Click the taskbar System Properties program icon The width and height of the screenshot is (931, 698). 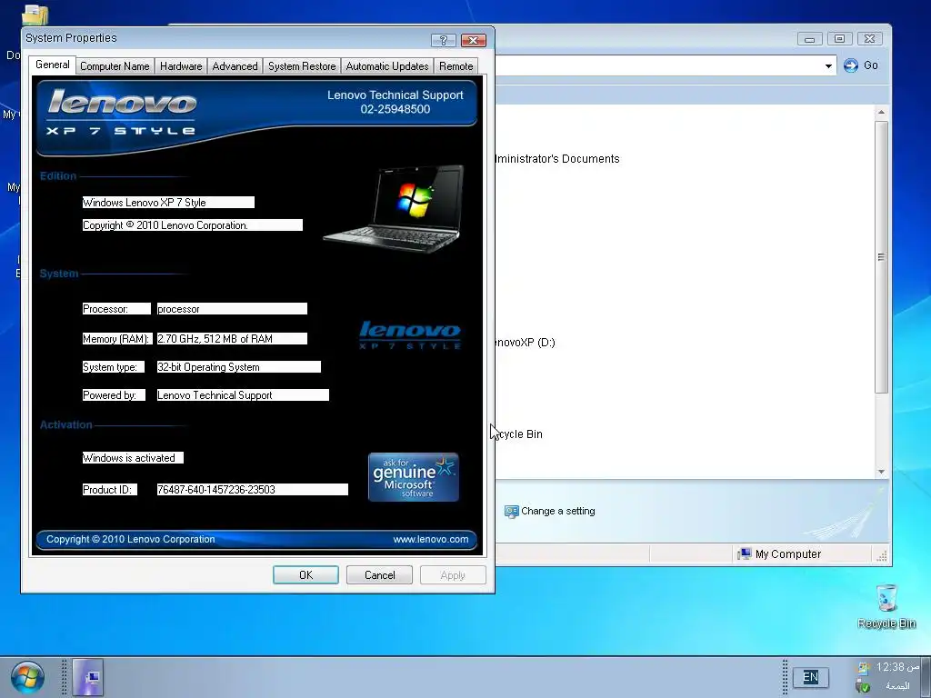tap(88, 677)
